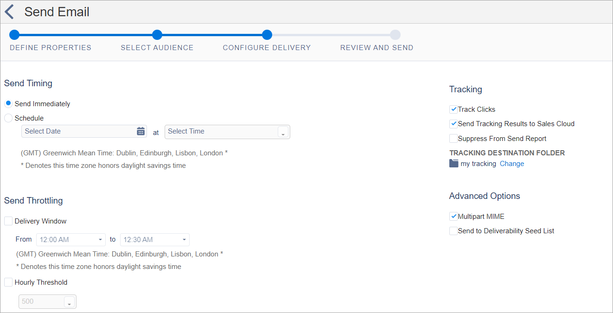
Task: Click the grey Review and Send progress circle
Action: (x=395, y=35)
